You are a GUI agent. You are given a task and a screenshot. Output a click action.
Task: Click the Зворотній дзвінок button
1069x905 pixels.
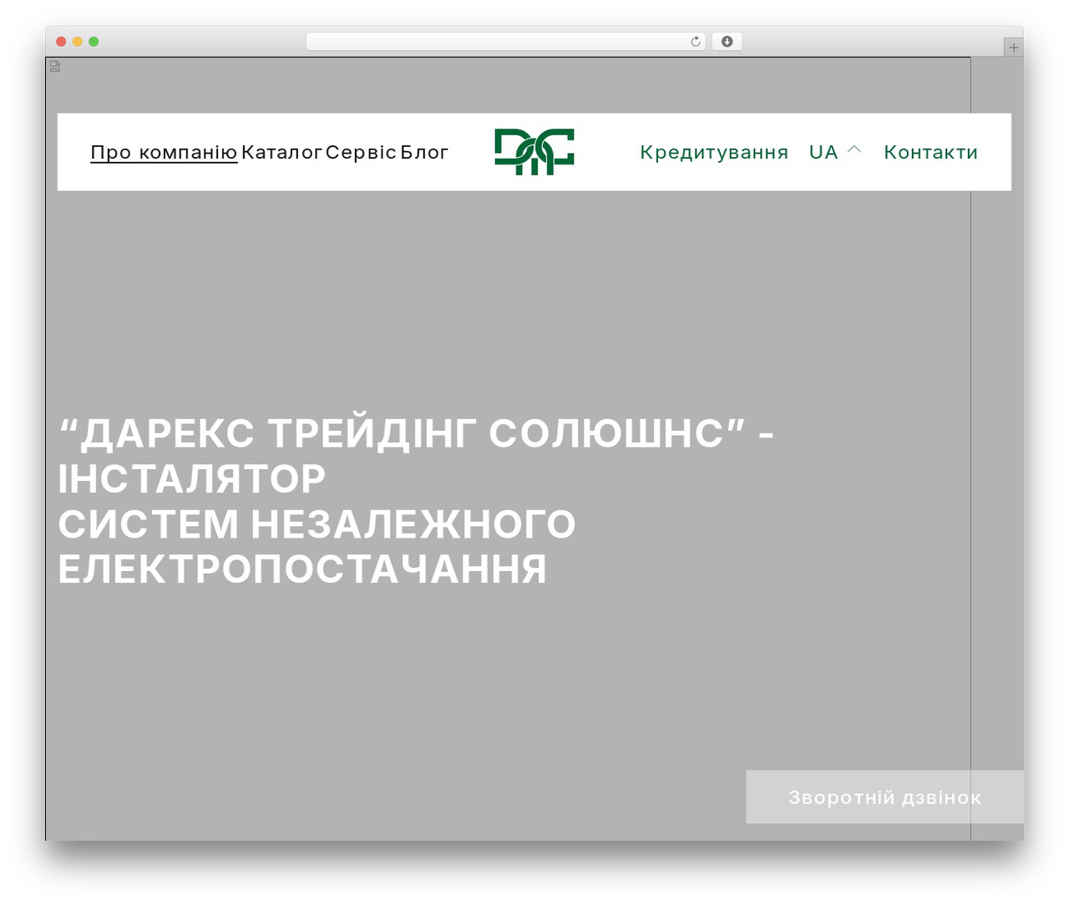point(884,797)
